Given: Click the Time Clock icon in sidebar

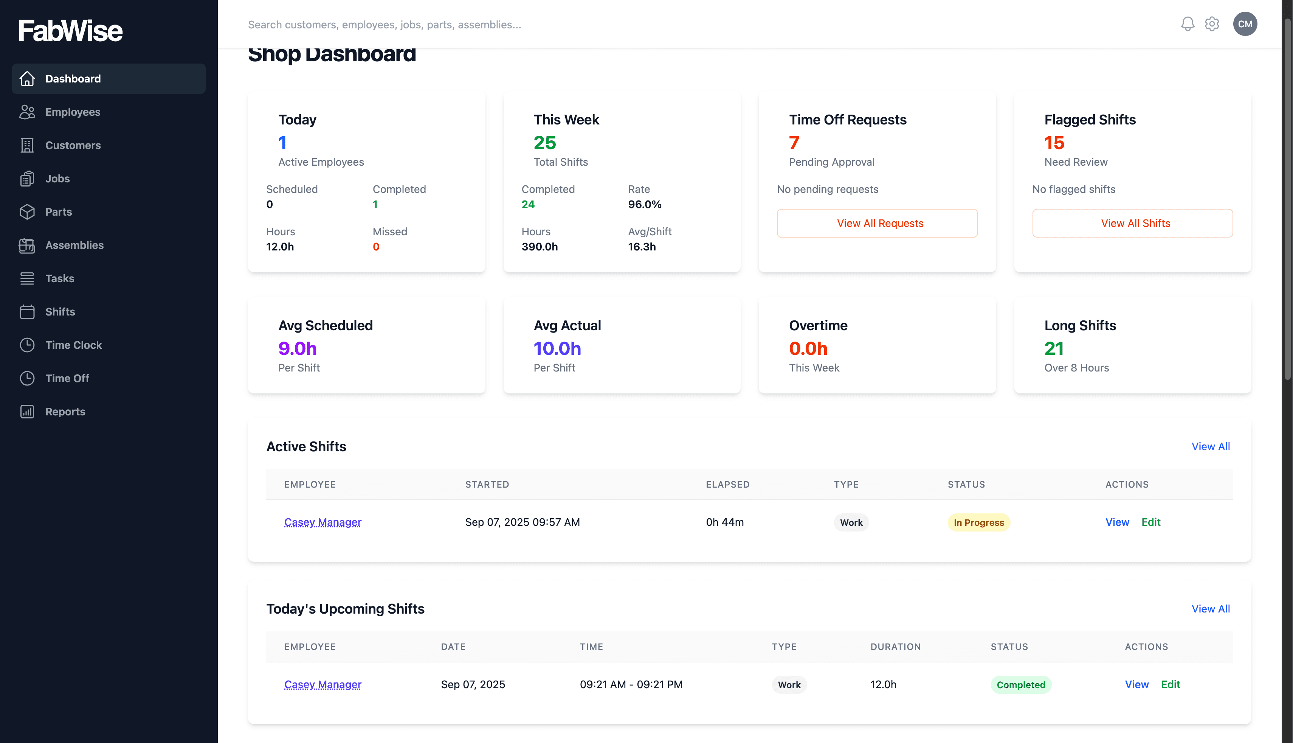Looking at the screenshot, I should tap(27, 345).
